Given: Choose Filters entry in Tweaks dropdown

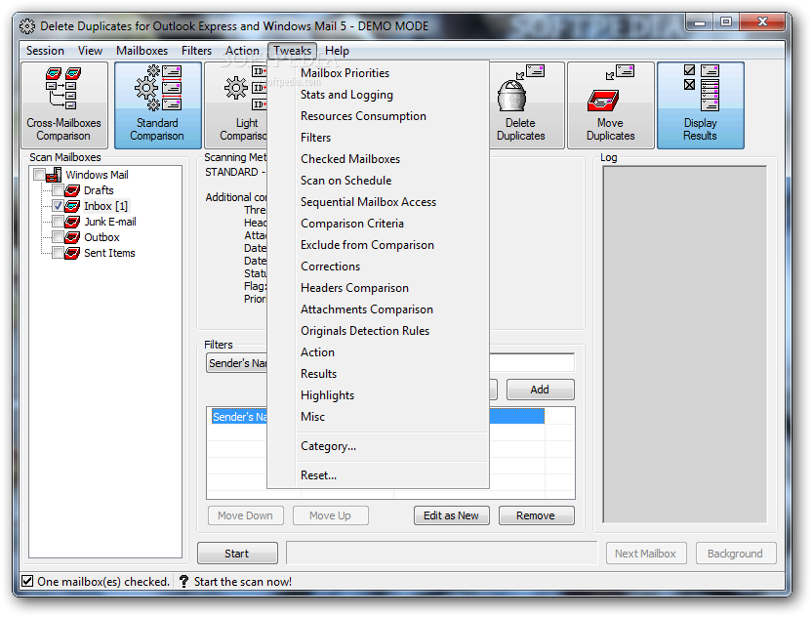Looking at the screenshot, I should [378, 138].
